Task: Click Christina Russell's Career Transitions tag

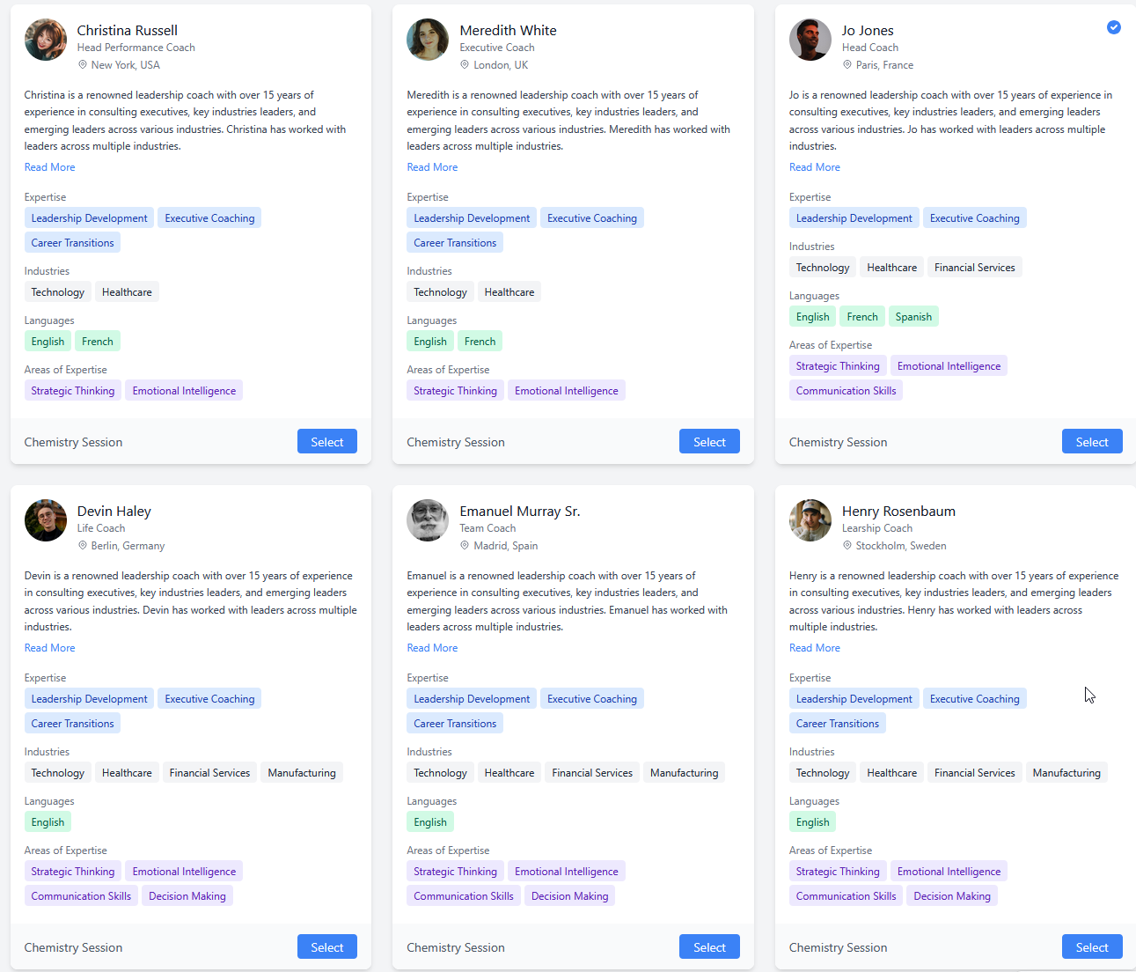Action: tap(73, 243)
